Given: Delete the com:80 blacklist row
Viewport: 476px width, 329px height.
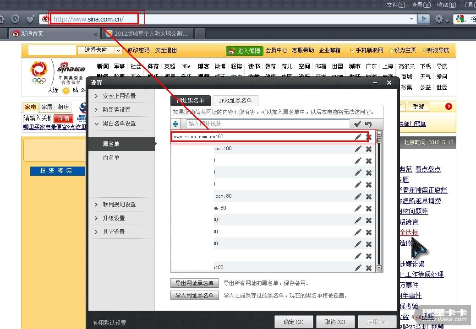Looking at the screenshot, I should [x=368, y=196].
